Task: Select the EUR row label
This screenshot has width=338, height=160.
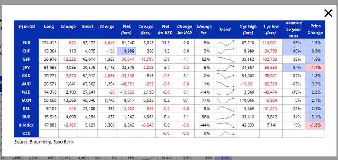Action: [x=26, y=43]
